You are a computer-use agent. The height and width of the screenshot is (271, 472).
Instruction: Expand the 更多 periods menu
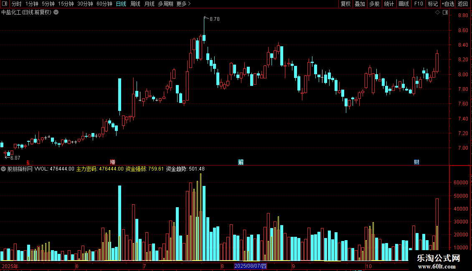pyautogui.click(x=183, y=4)
